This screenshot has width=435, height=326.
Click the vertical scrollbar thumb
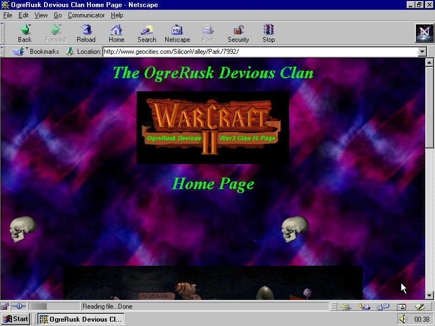tap(429, 107)
